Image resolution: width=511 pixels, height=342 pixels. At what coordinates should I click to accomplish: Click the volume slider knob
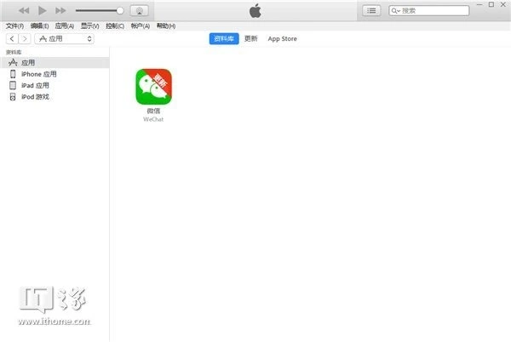point(119,10)
